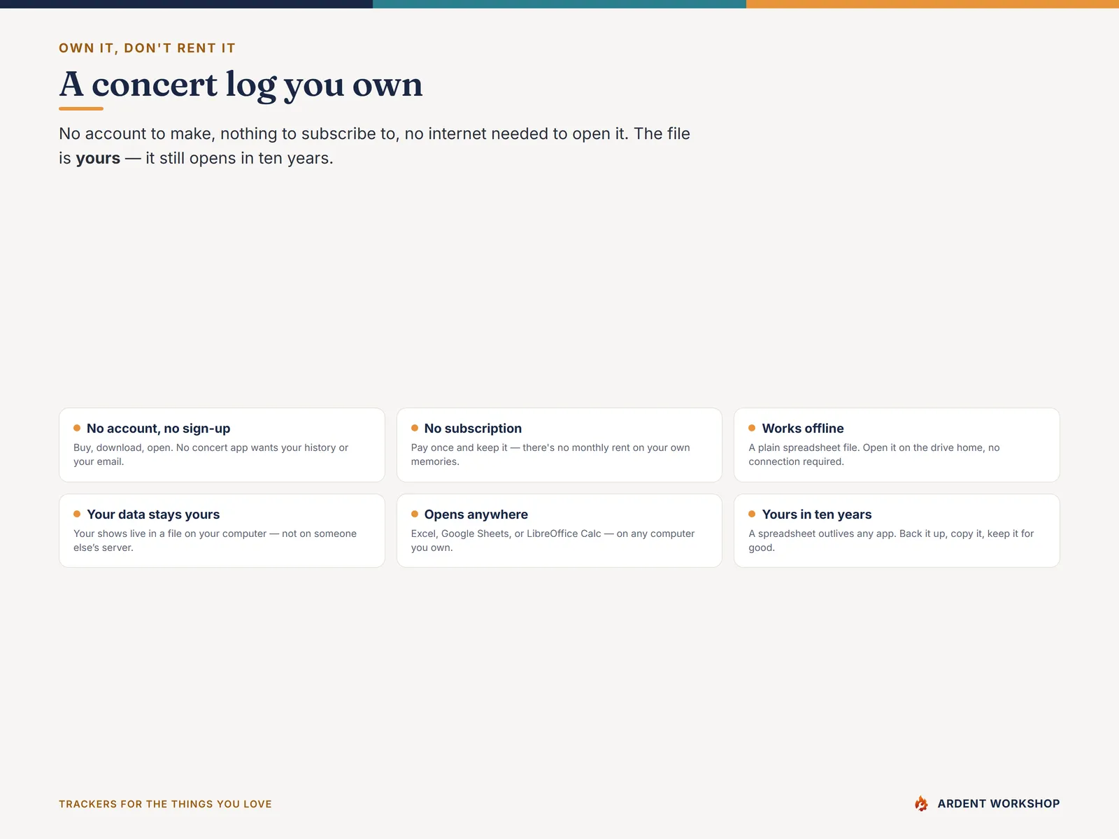1119x839 pixels.
Task: Click the orange bullet beside Opens anywhere
Action: (415, 514)
